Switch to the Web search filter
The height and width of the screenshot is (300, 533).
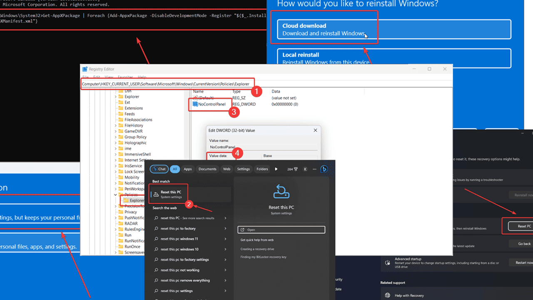pos(227,169)
